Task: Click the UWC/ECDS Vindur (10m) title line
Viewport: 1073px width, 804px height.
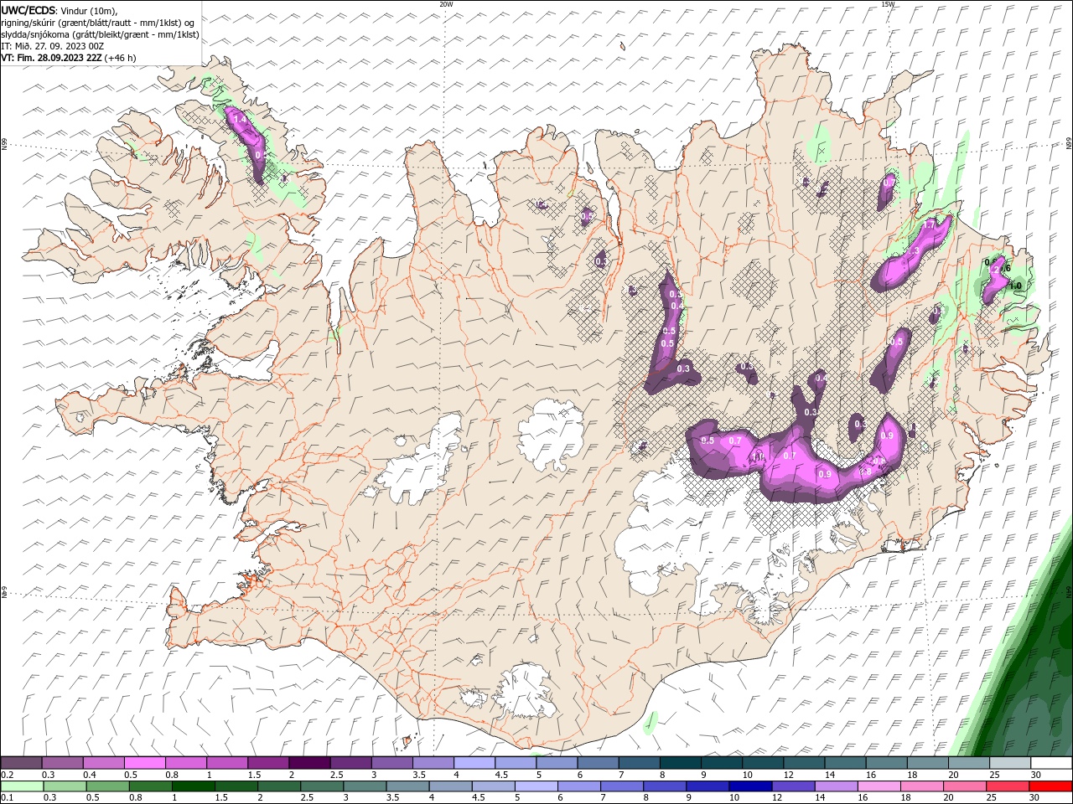Action: point(60,10)
